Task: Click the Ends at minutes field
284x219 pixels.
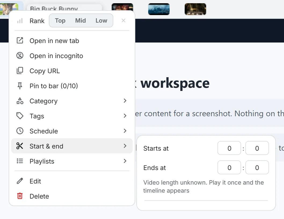Action: (229, 167)
